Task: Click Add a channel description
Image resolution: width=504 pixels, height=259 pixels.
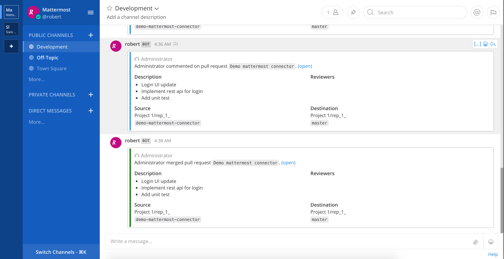Action: 136,17
